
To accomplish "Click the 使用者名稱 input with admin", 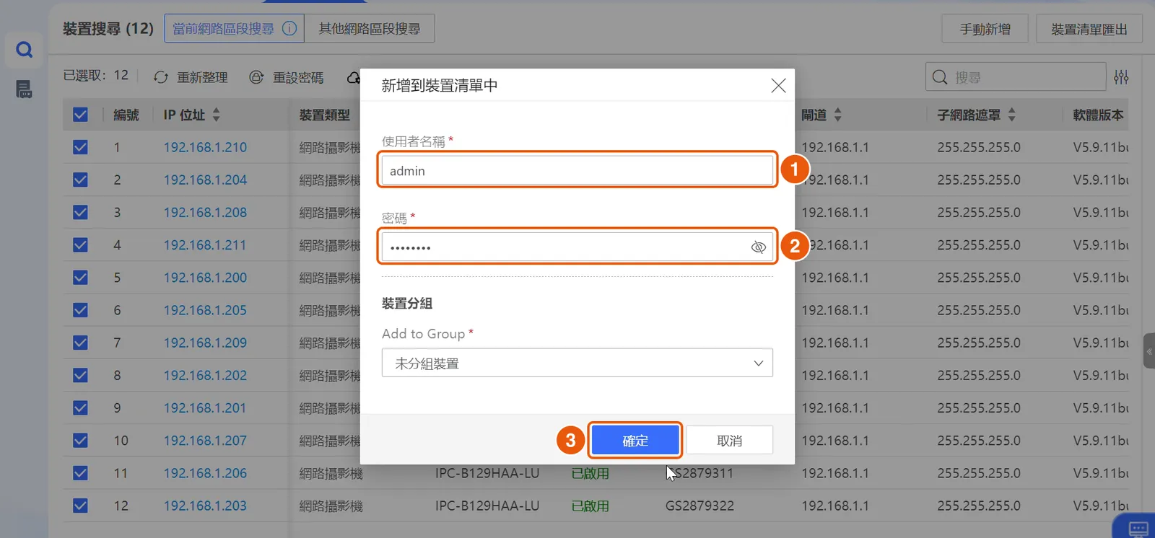I will [577, 171].
